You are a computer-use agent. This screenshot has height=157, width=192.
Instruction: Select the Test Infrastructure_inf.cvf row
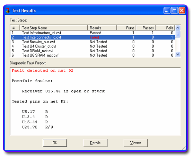[x=93, y=33]
